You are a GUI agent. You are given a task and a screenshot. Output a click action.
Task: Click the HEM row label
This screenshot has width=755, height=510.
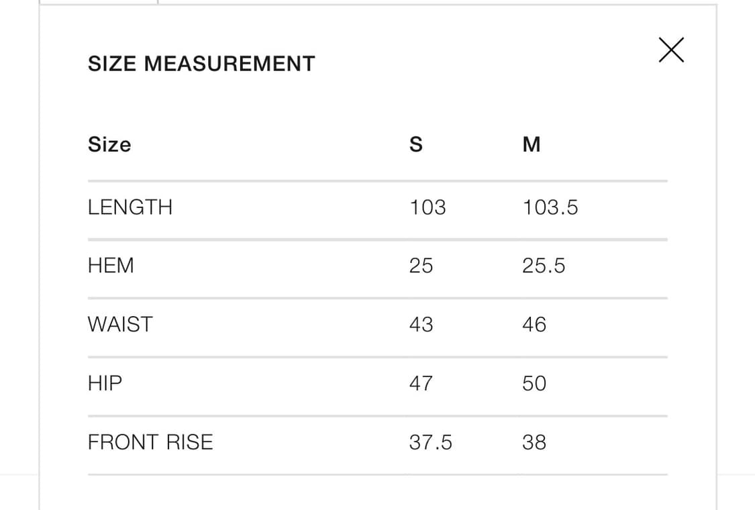pyautogui.click(x=111, y=266)
